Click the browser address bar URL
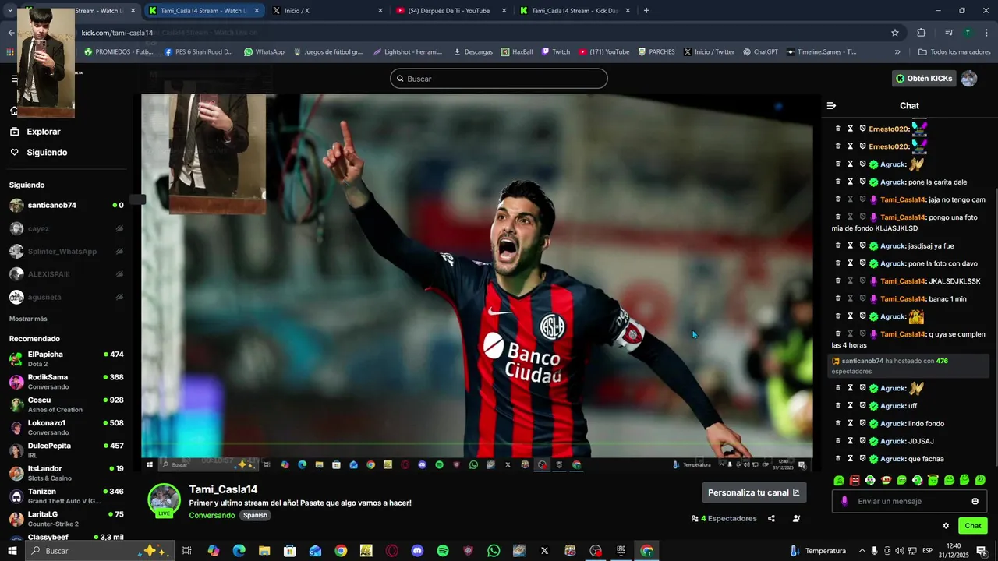The image size is (998, 561). (117, 33)
